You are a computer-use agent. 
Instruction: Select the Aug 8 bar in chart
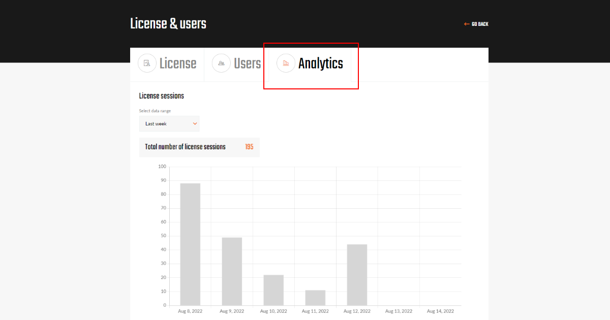(x=190, y=244)
